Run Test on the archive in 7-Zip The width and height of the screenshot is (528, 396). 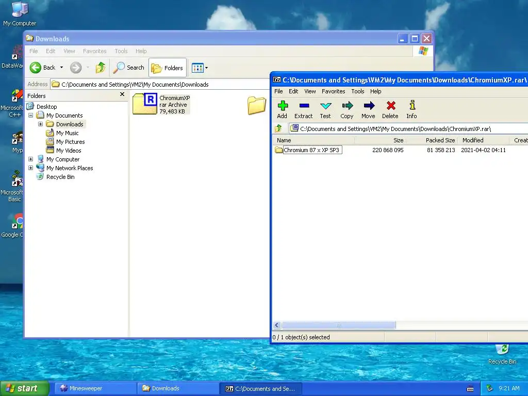[x=325, y=110]
